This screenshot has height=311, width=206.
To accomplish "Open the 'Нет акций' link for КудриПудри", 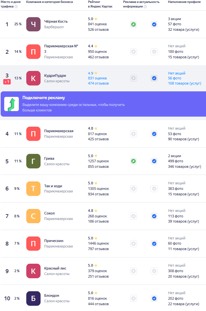I will click(x=176, y=73).
